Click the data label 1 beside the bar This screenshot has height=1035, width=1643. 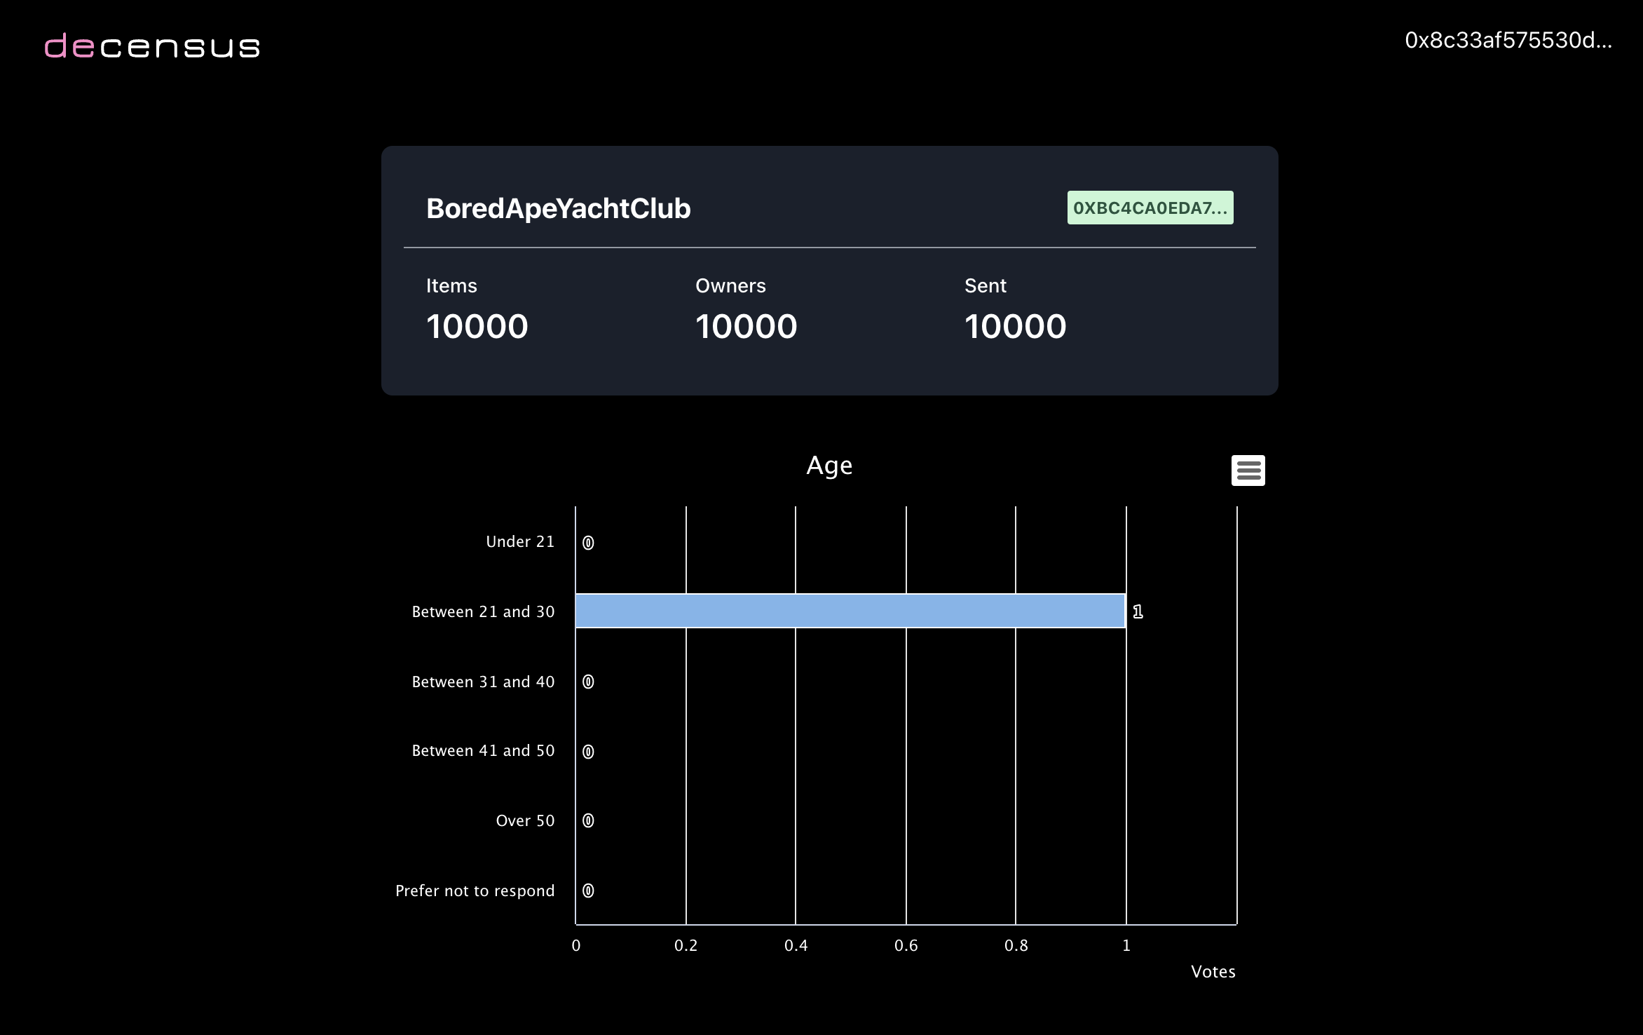click(x=1138, y=612)
